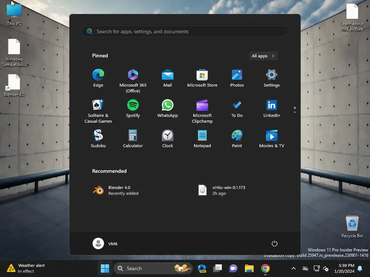
Task: Select This PC desktop icon
Action: [x=14, y=14]
